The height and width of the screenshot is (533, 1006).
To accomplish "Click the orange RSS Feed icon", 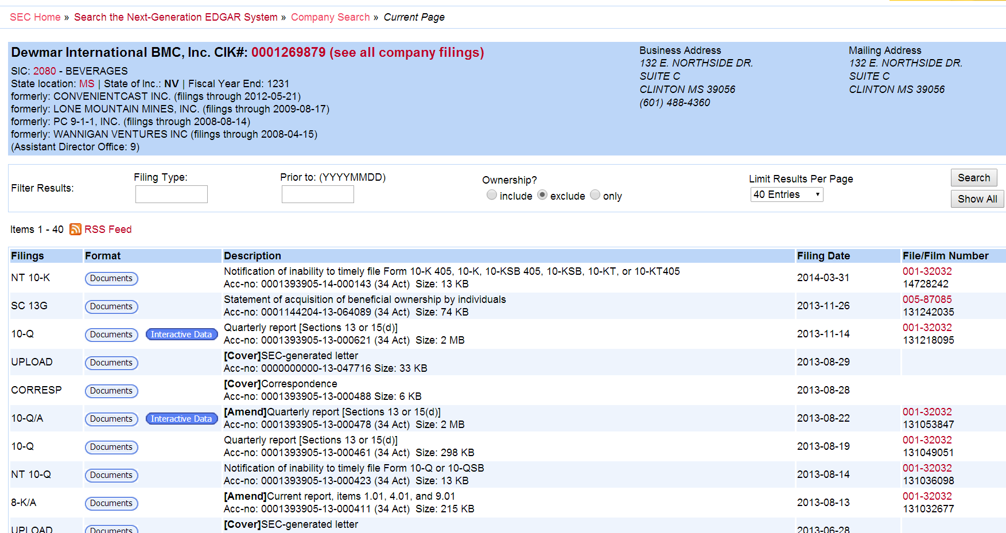I will pos(75,229).
